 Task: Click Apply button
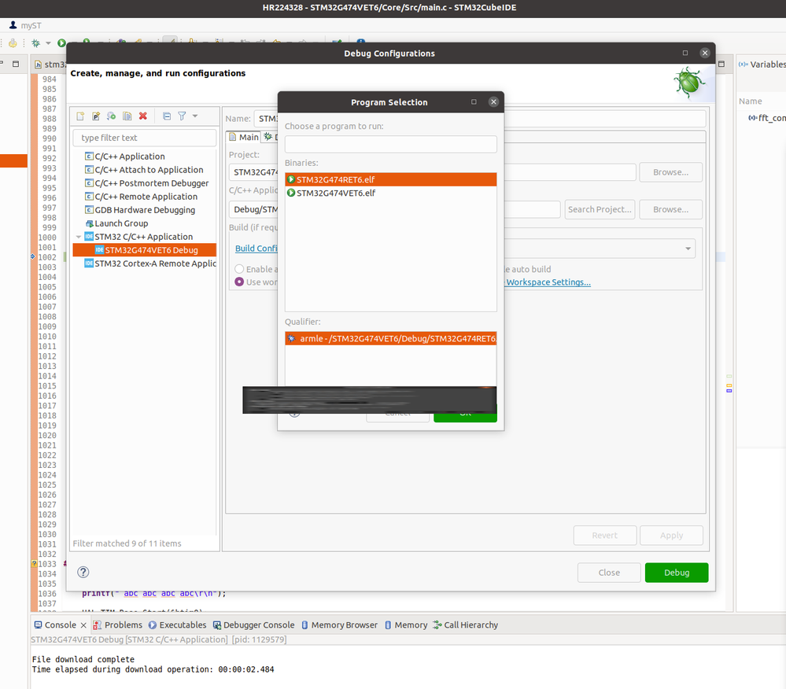click(671, 536)
